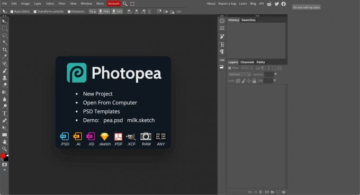360x195 pixels.
Task: Enable the Transform controls checkbox
Action: point(35,12)
